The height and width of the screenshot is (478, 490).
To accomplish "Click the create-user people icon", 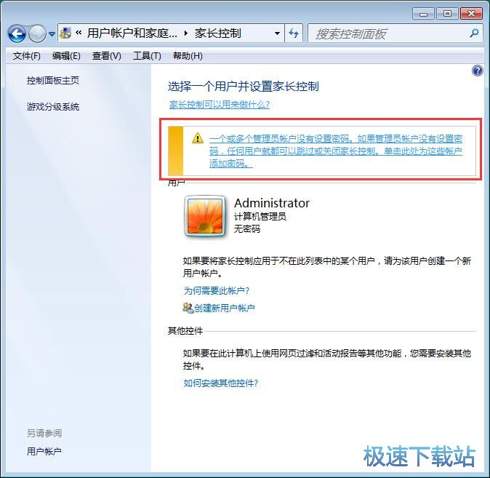I will (x=188, y=308).
